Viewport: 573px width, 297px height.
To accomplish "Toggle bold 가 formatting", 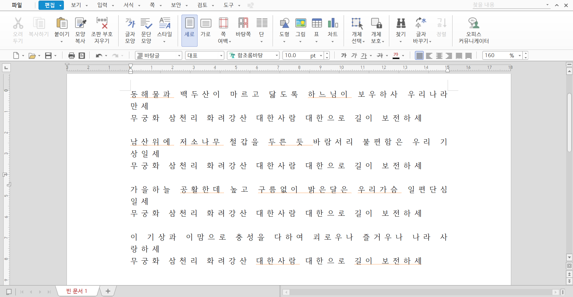I will (x=344, y=55).
